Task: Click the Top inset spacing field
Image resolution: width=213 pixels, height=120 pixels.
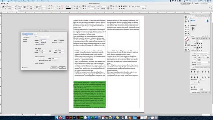Action: coord(43,50)
